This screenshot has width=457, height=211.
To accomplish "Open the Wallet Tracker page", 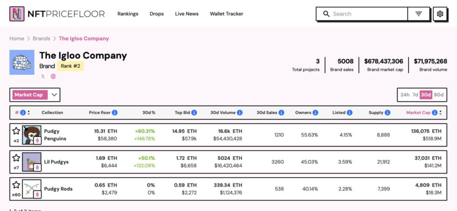I will 226,14.
